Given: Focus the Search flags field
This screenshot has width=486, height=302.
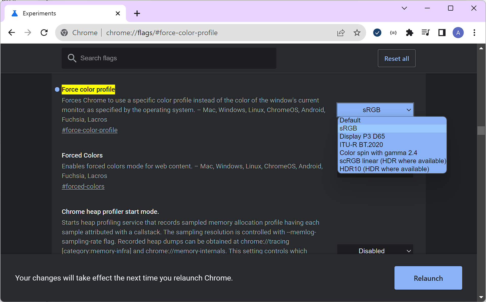Looking at the screenshot, I should [x=169, y=58].
